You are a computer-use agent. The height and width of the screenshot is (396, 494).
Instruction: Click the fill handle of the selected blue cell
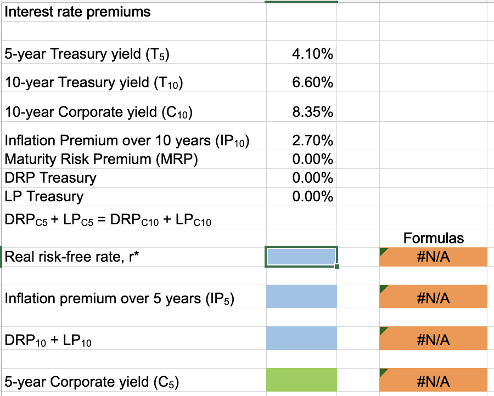336,266
